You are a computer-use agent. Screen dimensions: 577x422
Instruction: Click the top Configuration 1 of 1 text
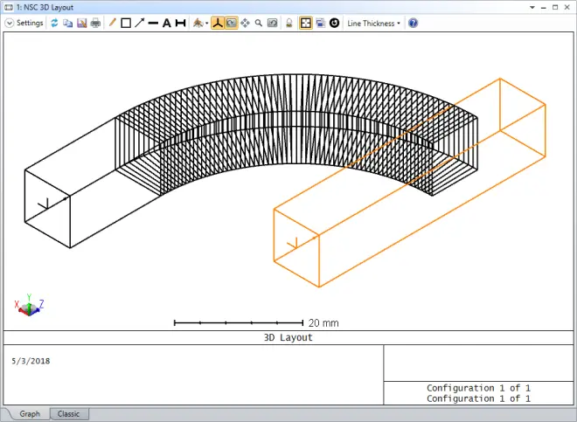pyautogui.click(x=478, y=388)
